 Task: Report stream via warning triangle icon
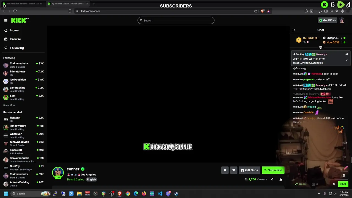coord(281,179)
